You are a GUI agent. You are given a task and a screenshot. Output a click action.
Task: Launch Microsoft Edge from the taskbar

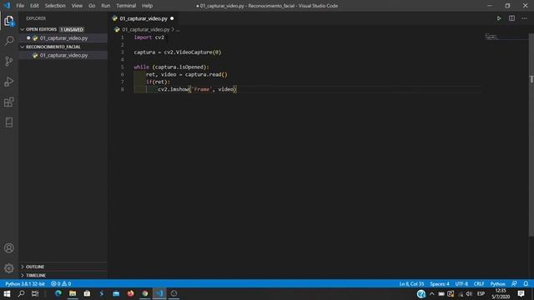pyautogui.click(x=58, y=293)
